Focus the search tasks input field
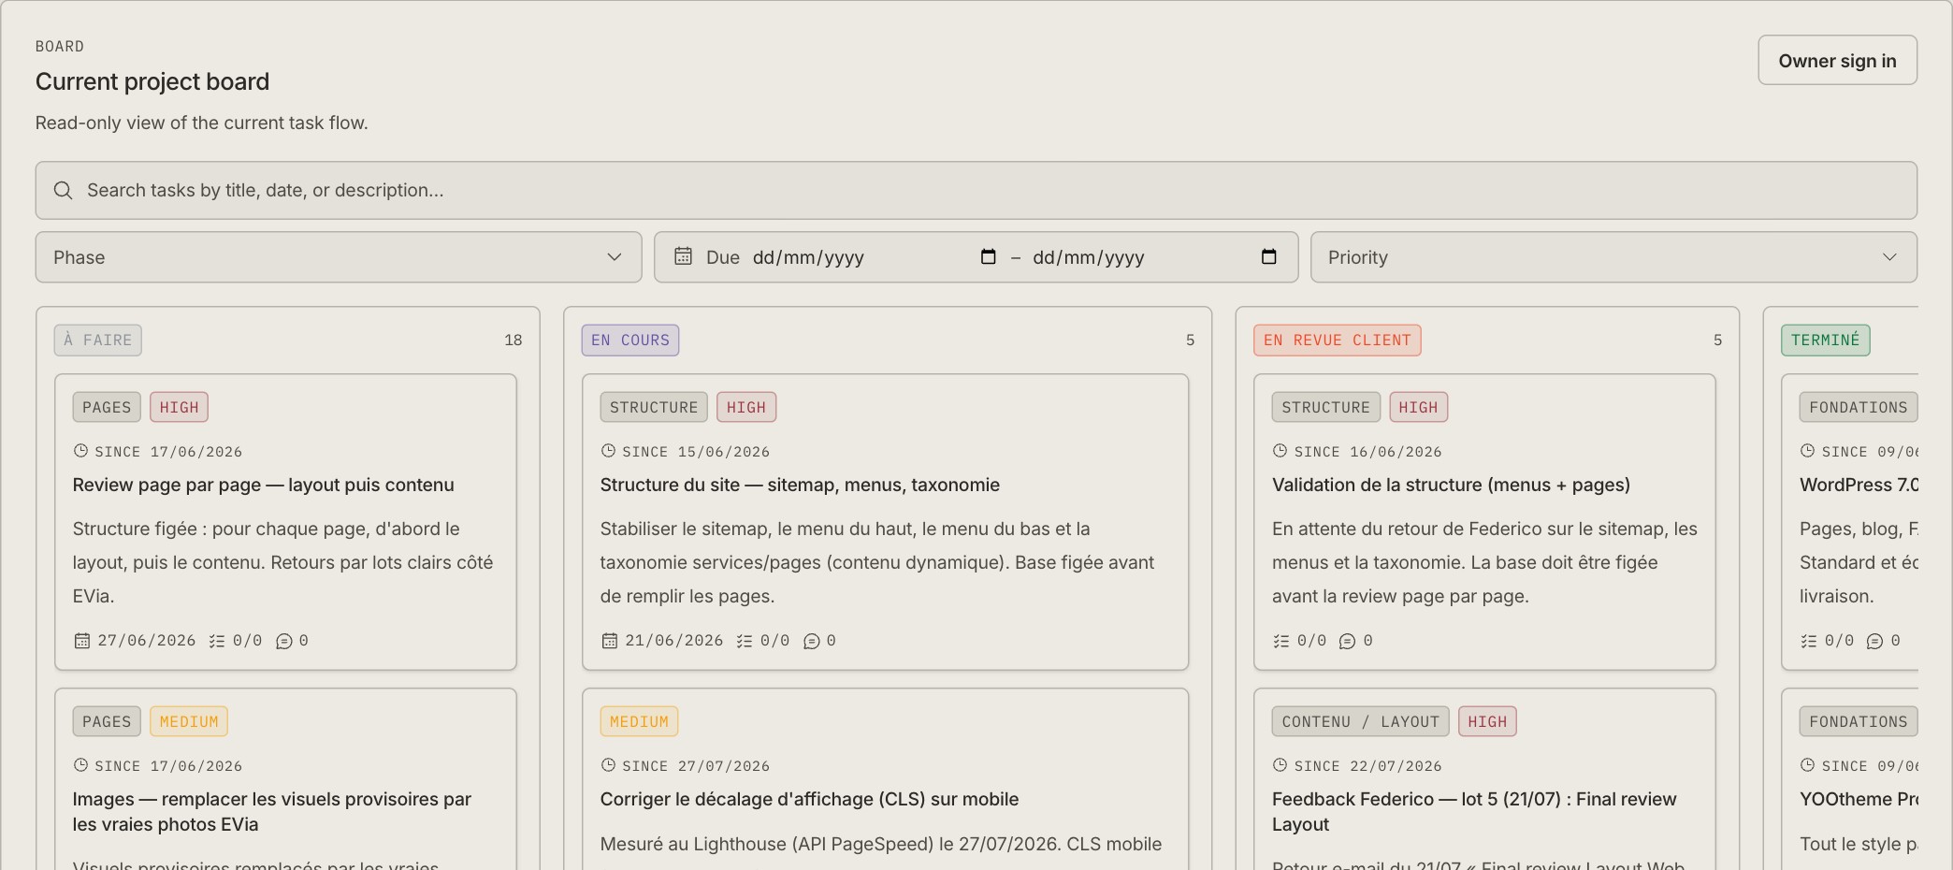 (x=976, y=191)
